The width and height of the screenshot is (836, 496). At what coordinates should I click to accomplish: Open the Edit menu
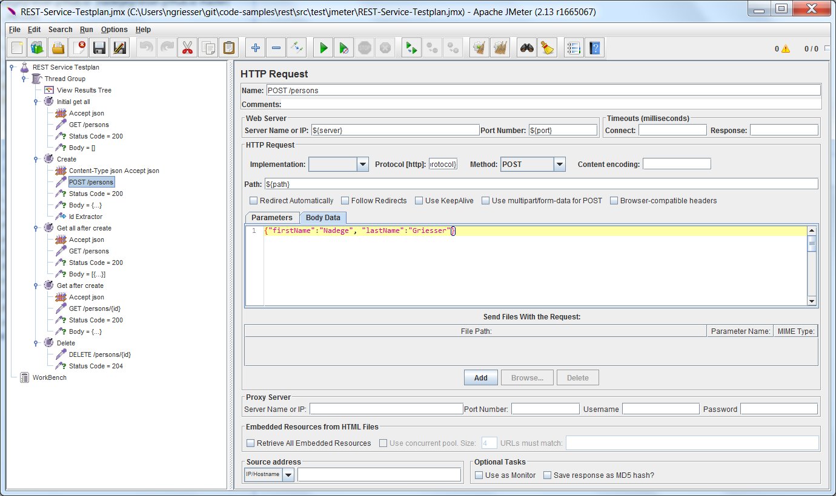tap(34, 30)
